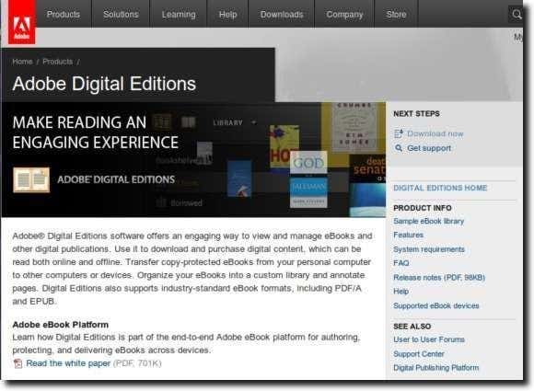
Task: Click the search magnifier icon in header
Action: [517, 15]
